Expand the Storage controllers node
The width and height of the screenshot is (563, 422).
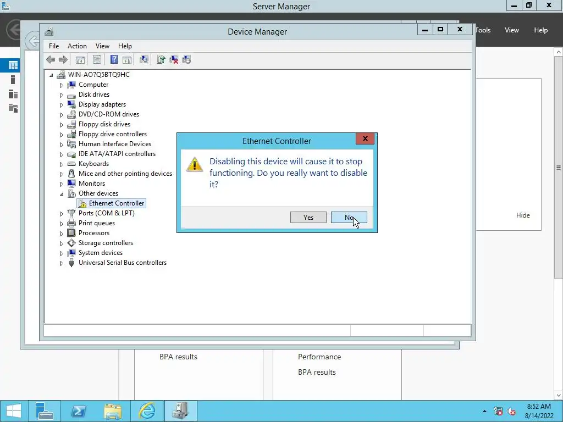[62, 243]
